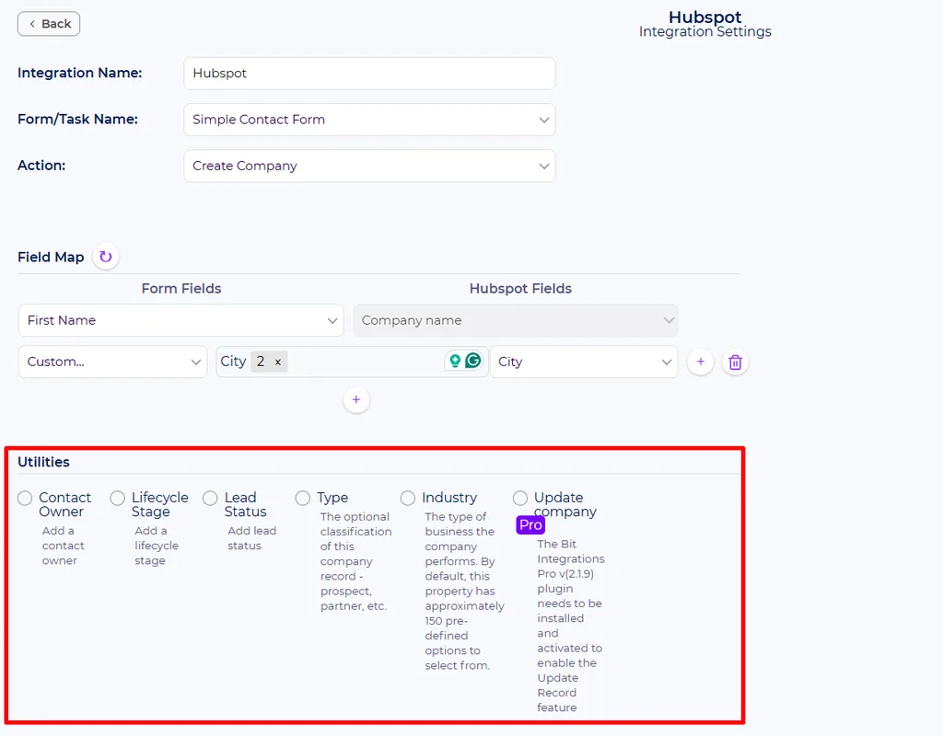Edit the Integration Name input containing Hubspot
Screen dimensions: 943x736
pyautogui.click(x=369, y=74)
